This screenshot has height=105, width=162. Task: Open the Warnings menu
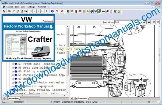42,7
